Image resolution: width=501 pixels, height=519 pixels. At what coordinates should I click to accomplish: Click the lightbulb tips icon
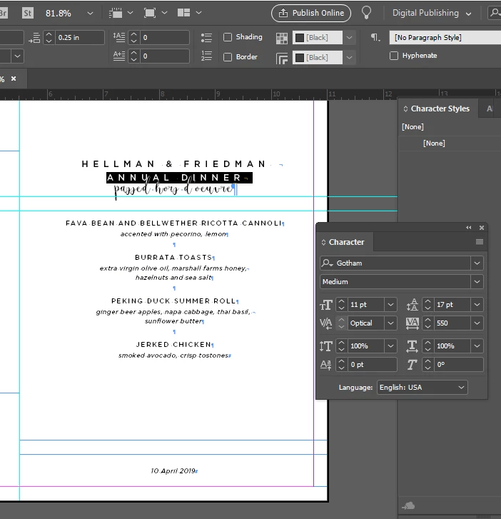pyautogui.click(x=366, y=13)
